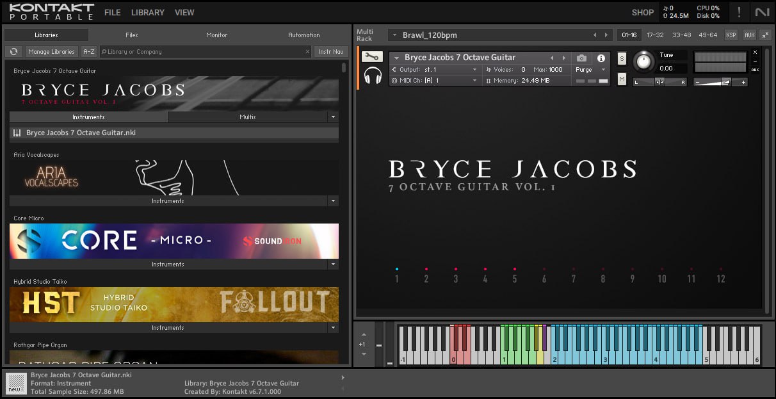Screen dimensions: 776x399
Task: Click the Tune knob
Action: [644, 62]
